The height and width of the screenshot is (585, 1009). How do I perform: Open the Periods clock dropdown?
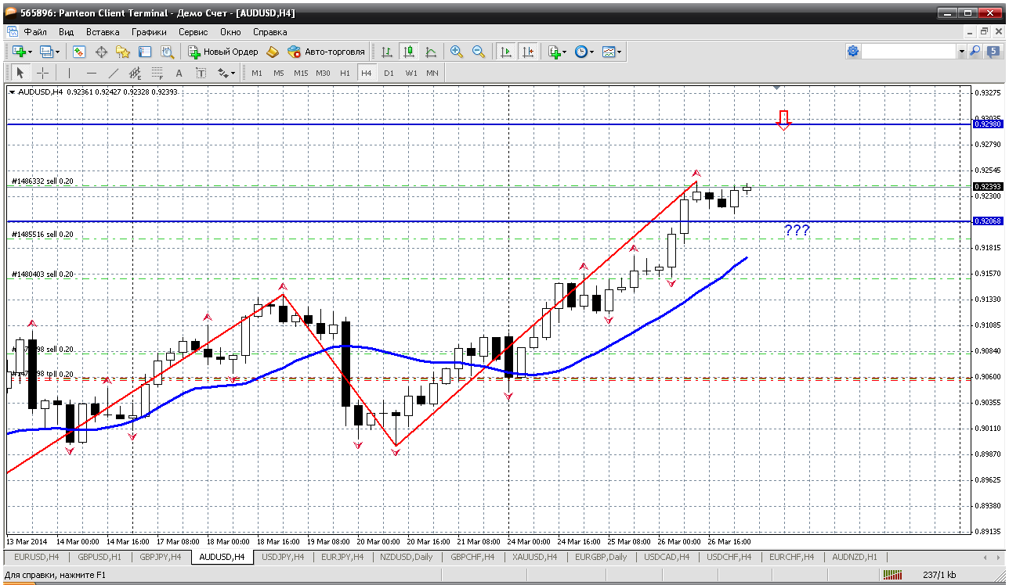coord(584,52)
